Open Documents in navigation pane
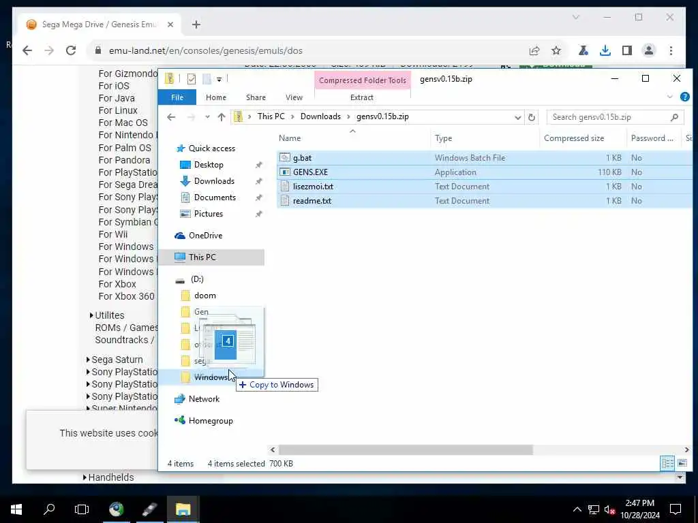The image size is (698, 523). coord(215,197)
